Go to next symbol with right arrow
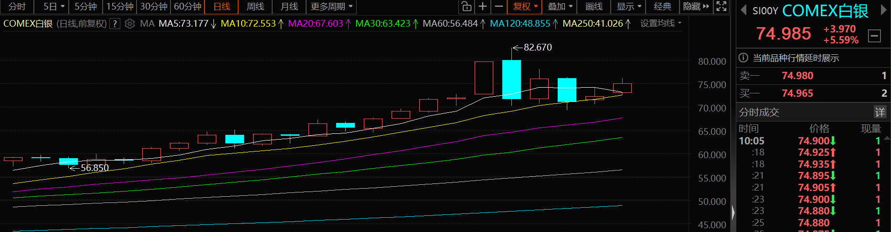891x232 pixels. [883, 10]
